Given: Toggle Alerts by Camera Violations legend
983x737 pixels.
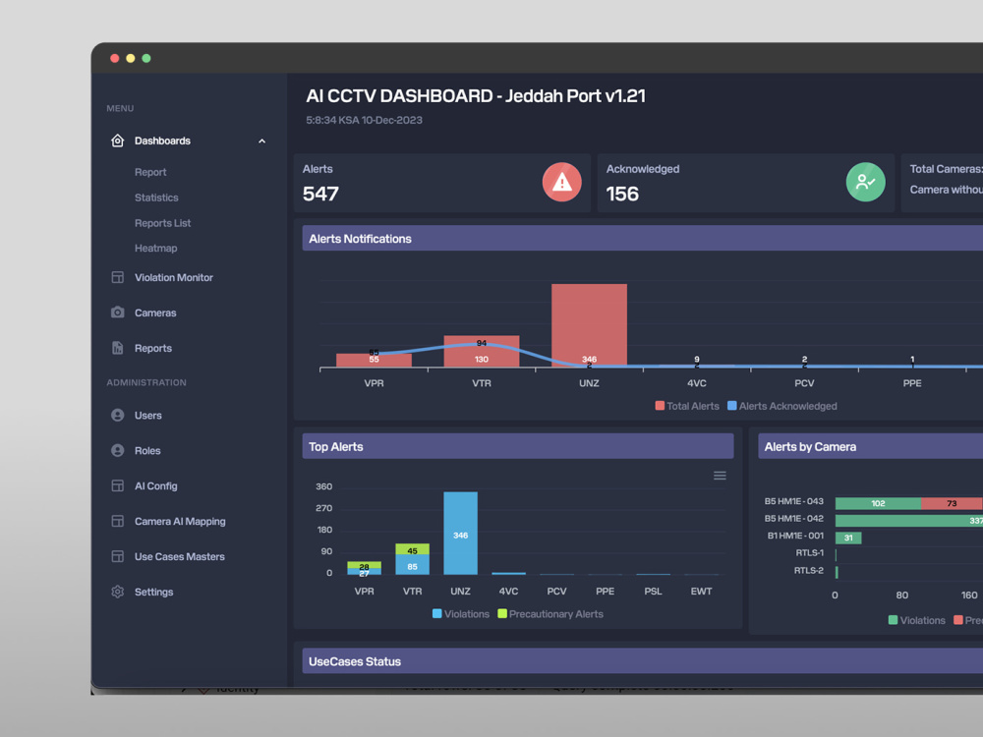Looking at the screenshot, I should pyautogui.click(x=916, y=620).
